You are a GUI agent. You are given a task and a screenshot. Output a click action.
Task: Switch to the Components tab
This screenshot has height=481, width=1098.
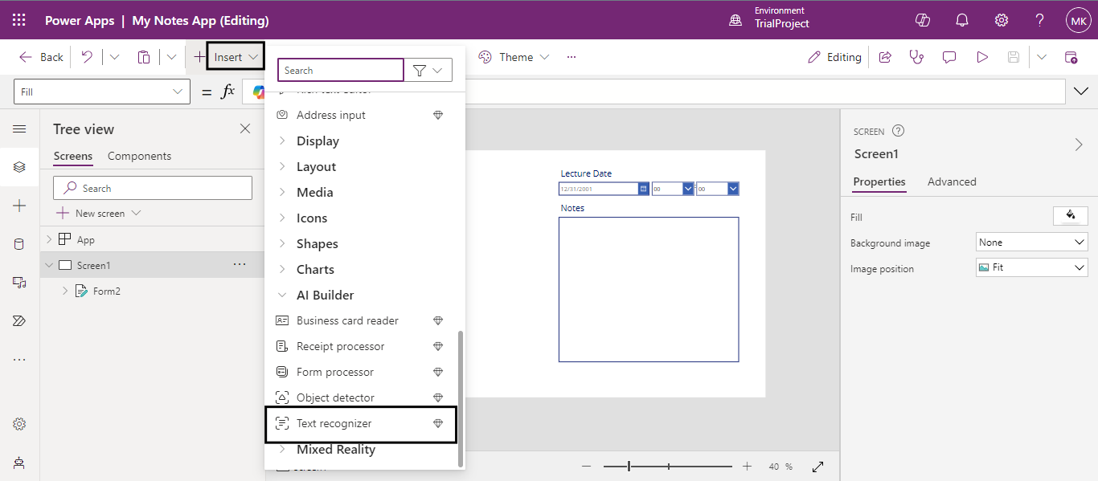(139, 156)
